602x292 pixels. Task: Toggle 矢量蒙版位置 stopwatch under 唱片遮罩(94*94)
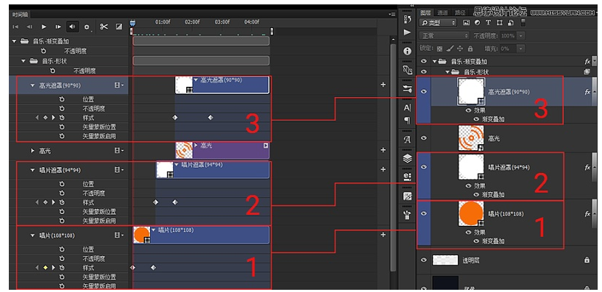coord(62,211)
